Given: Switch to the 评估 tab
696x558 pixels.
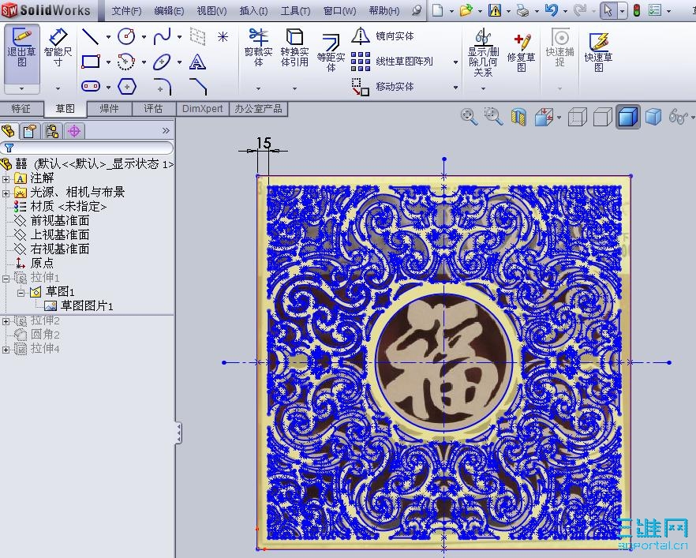Looking at the screenshot, I should [x=153, y=109].
